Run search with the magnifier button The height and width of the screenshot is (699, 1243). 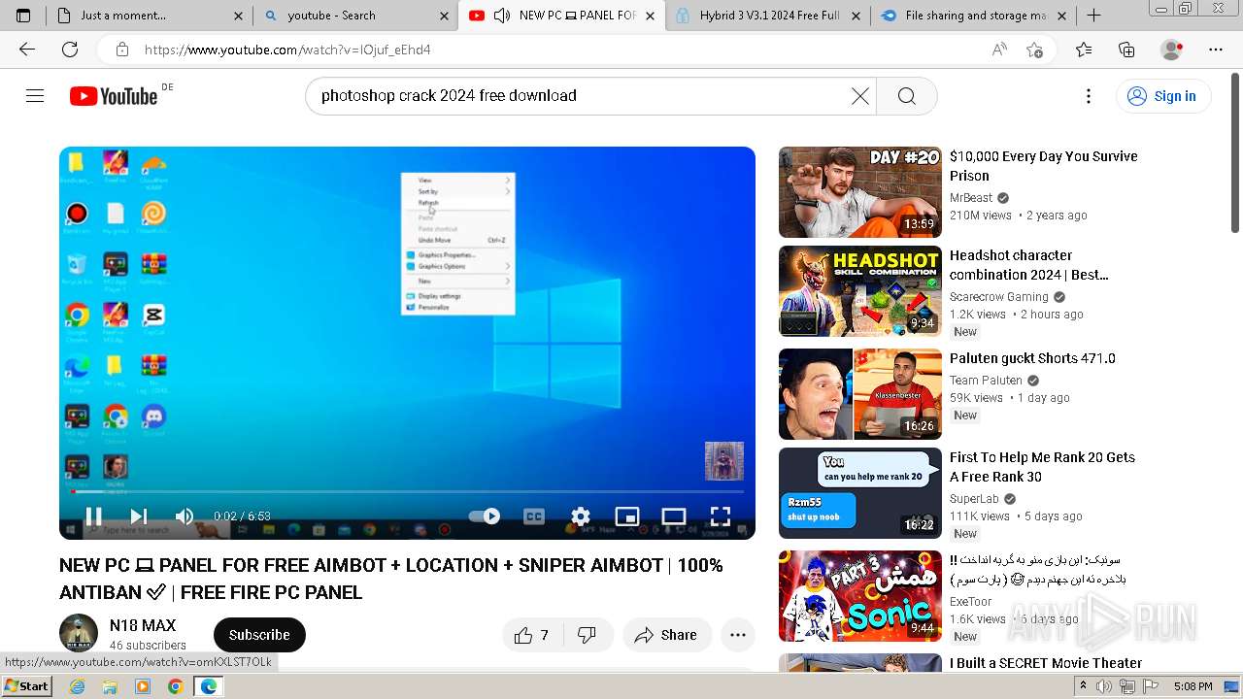pos(906,95)
